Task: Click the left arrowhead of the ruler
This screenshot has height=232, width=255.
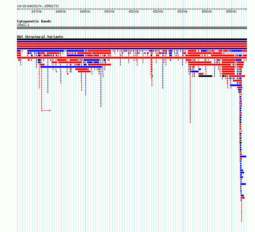Action: 18,9
